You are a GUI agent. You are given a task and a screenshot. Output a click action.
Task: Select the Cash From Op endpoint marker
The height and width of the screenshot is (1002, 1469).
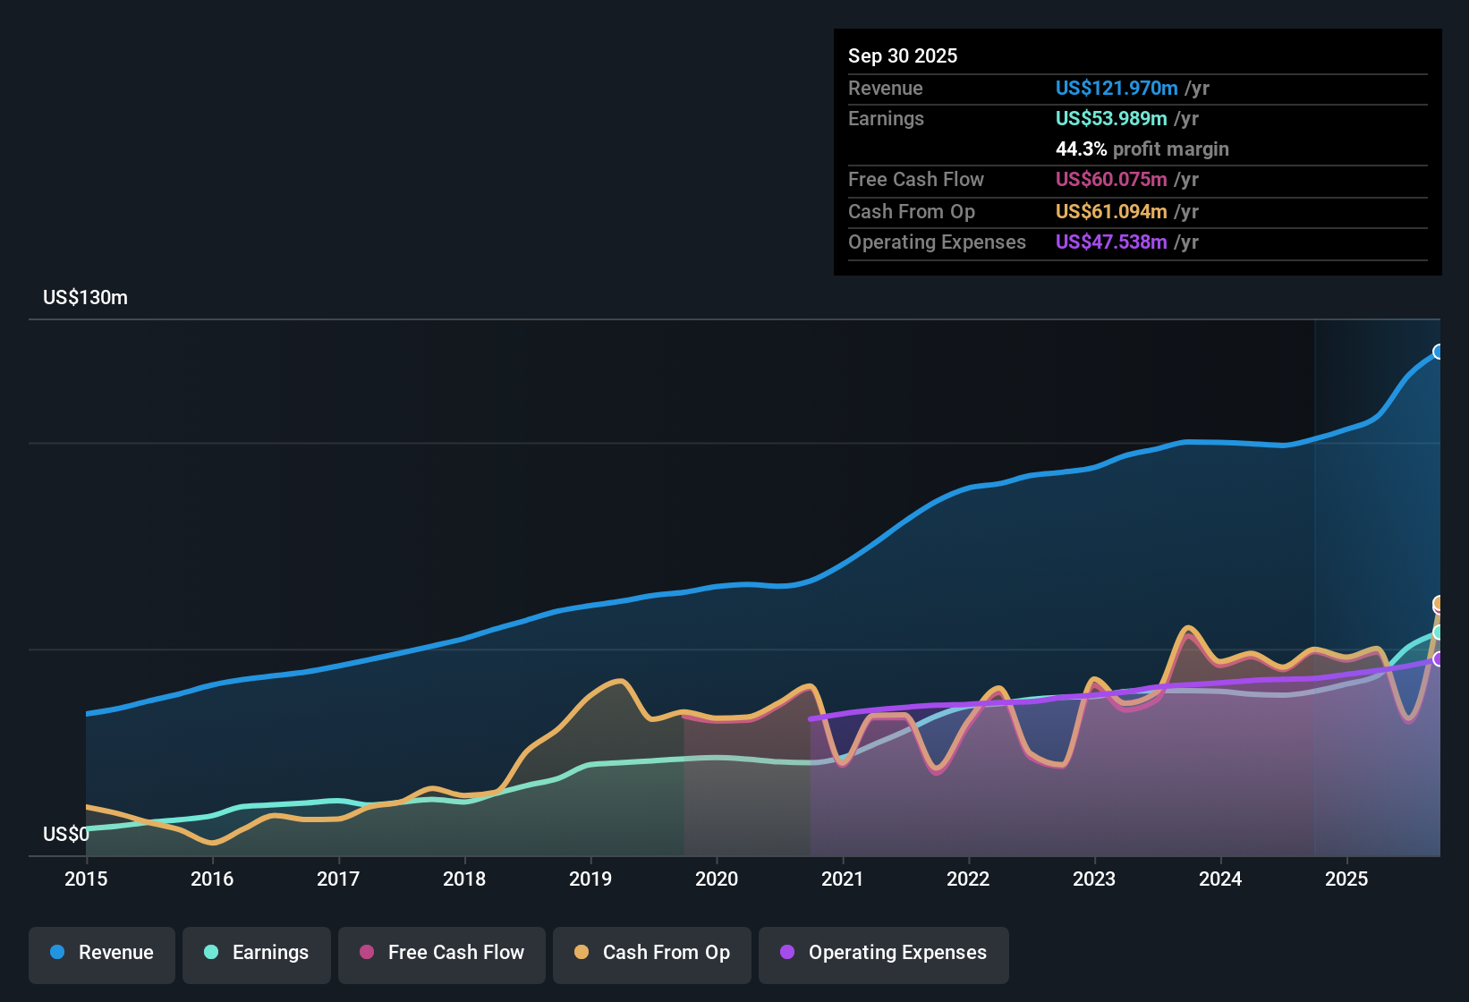tap(1439, 604)
